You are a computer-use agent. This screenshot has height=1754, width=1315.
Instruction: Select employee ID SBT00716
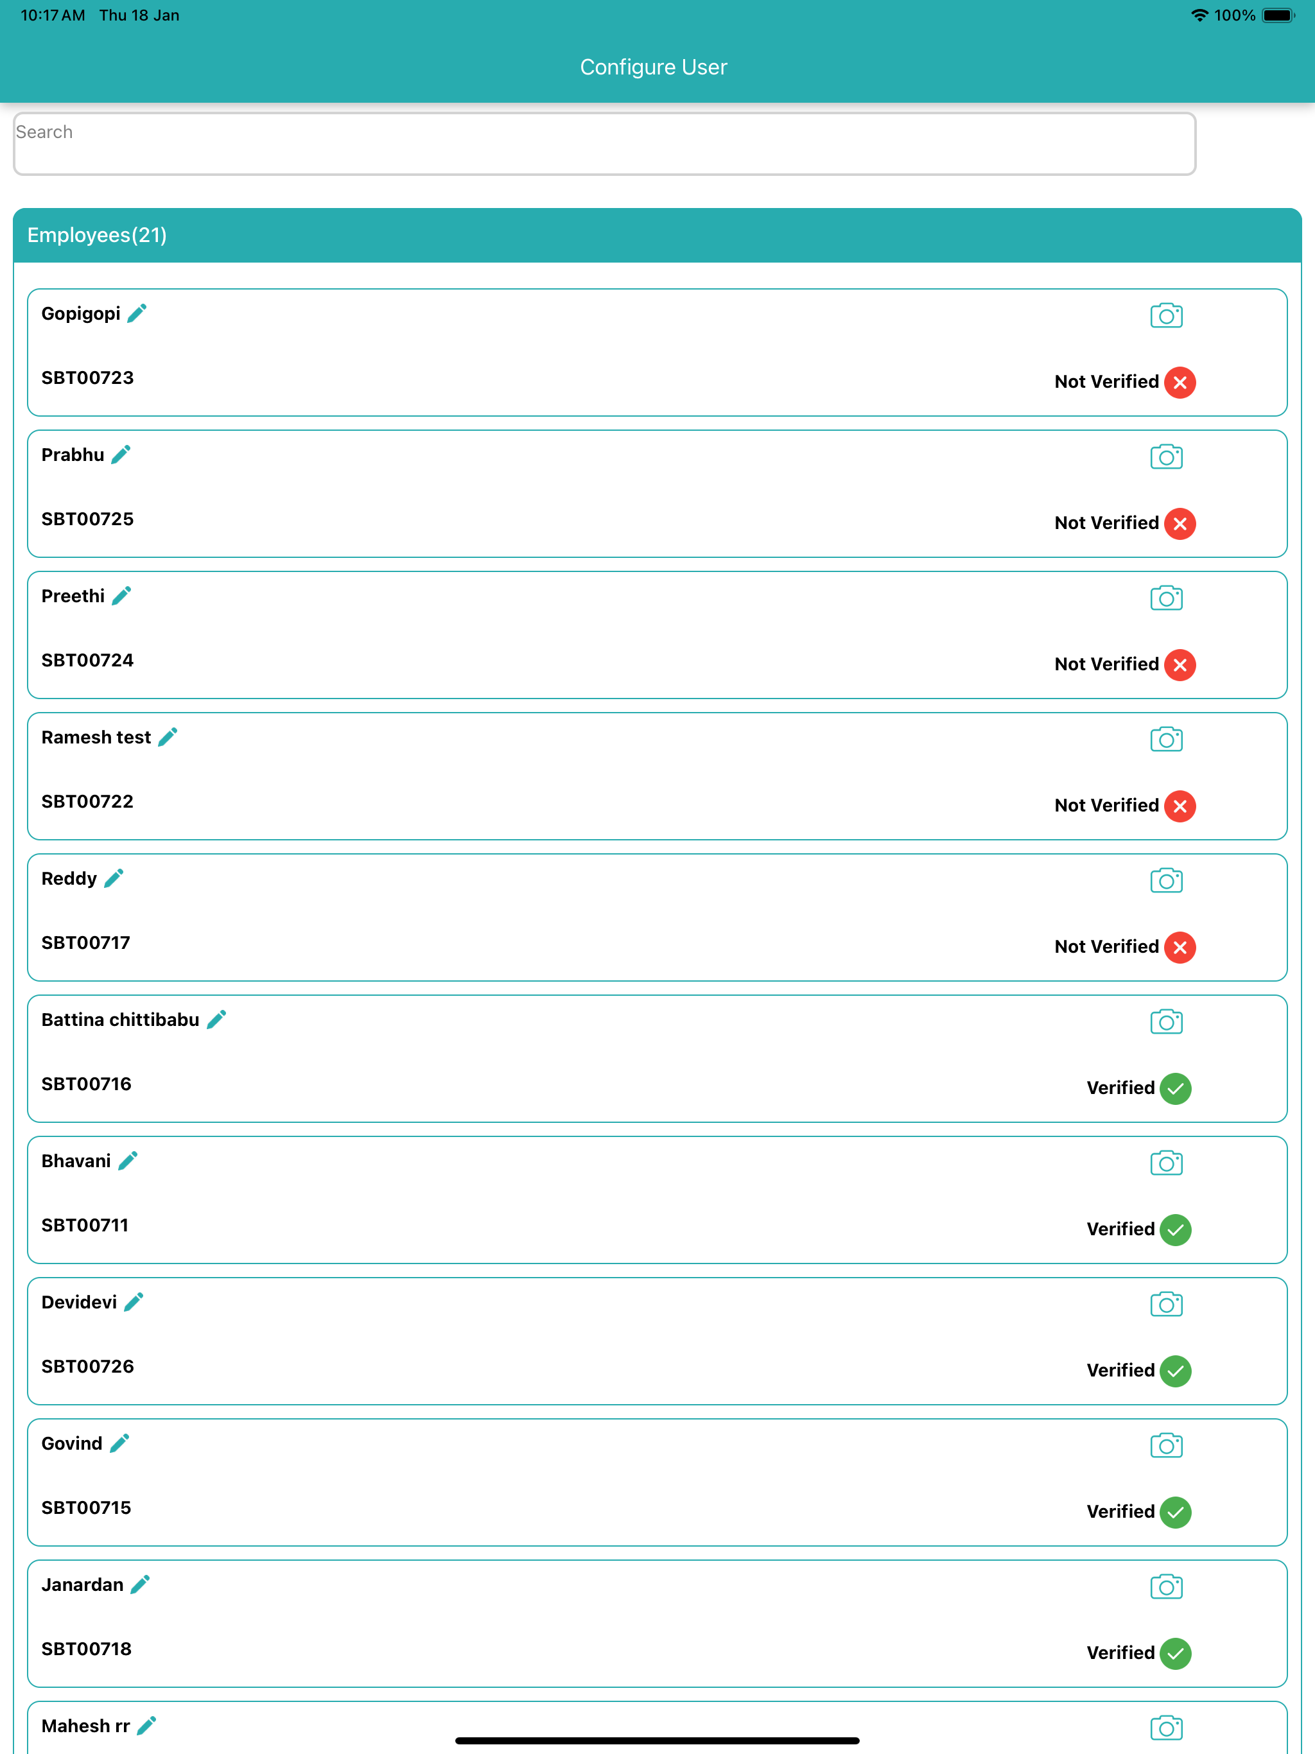(x=87, y=1083)
